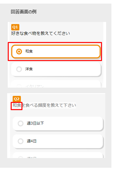Click the 回答画面の例 heading
Screen dimensions: 120x173
(24, 12)
